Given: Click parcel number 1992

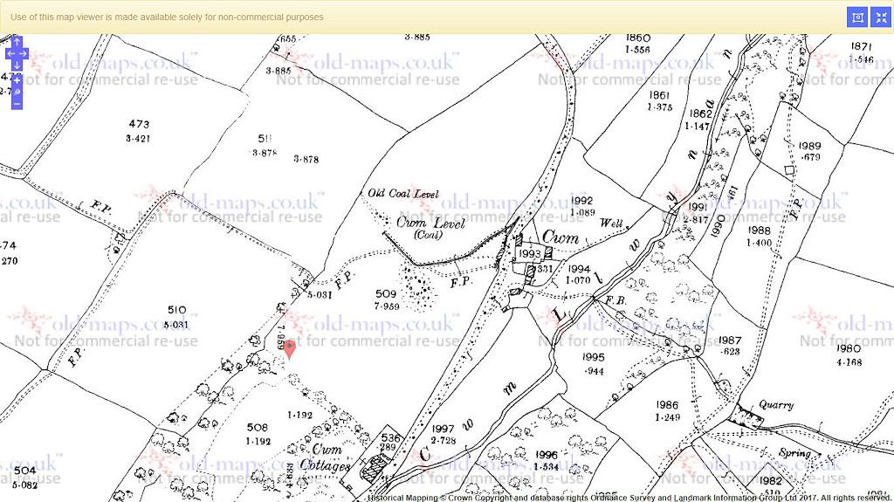Looking at the screenshot, I should click(x=582, y=200).
